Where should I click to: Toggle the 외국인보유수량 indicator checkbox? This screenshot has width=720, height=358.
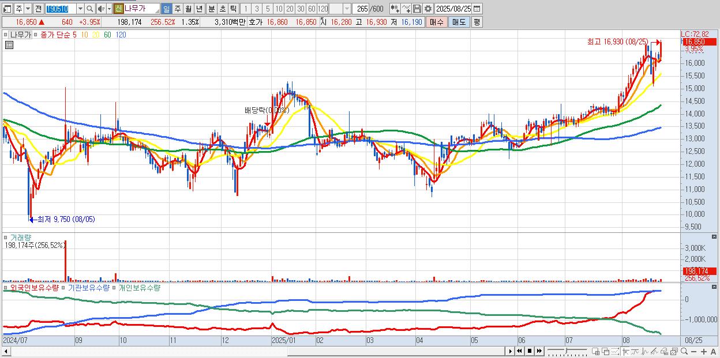pyautogui.click(x=6, y=288)
